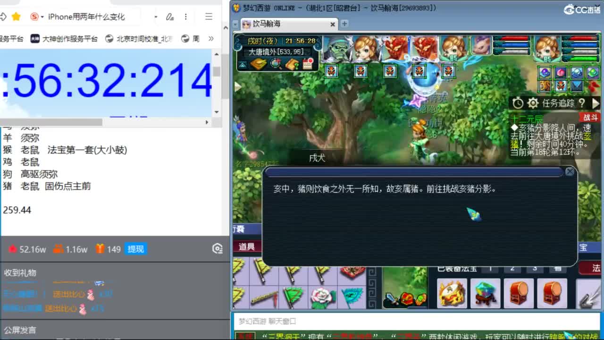Click the blue 提现 withdraw button

(136, 249)
